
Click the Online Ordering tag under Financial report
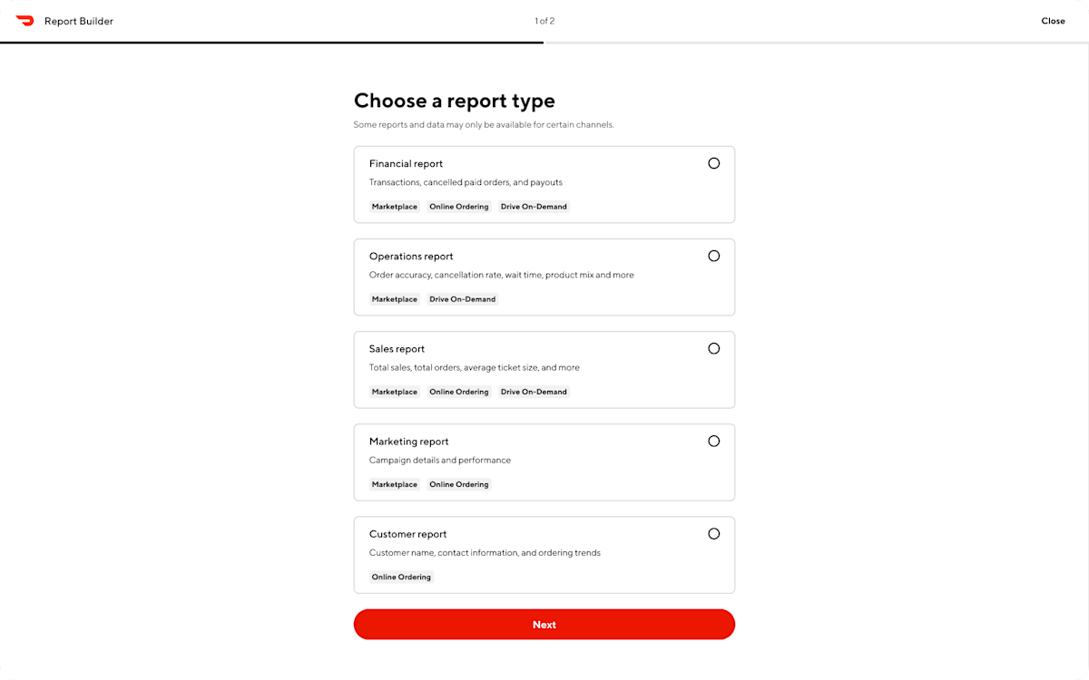[x=458, y=206]
